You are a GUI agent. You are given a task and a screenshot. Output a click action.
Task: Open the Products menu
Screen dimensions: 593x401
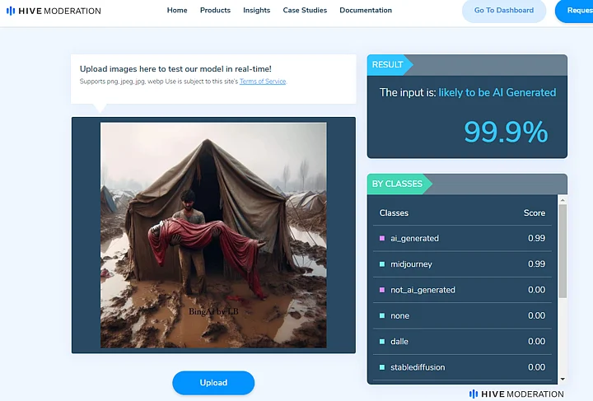[x=215, y=10]
